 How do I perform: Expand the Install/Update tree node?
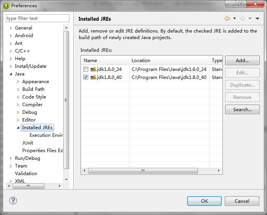coord(11,66)
